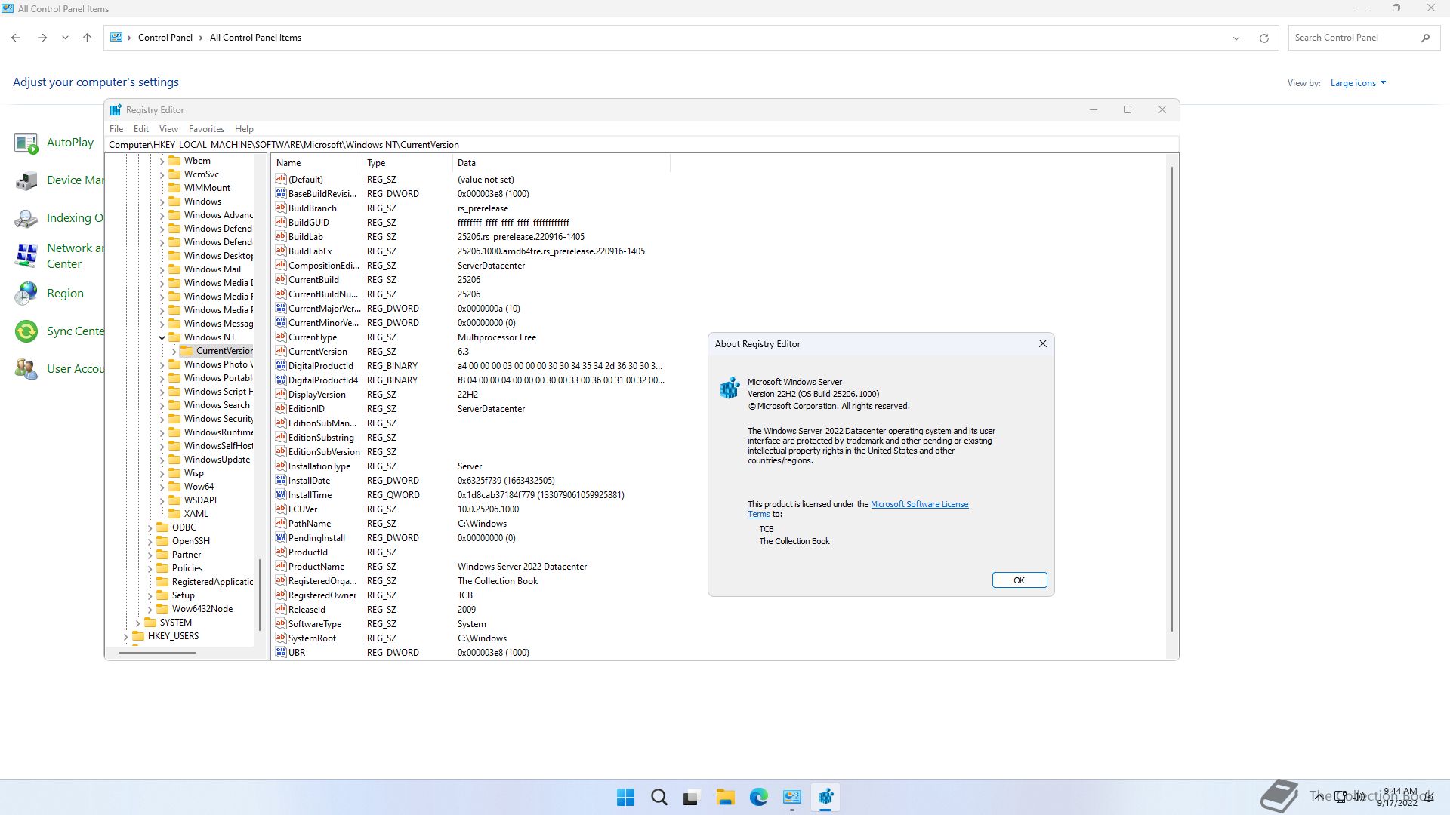1450x815 pixels.
Task: Open Device Manager icon in Control Panel
Action: pyautogui.click(x=26, y=180)
